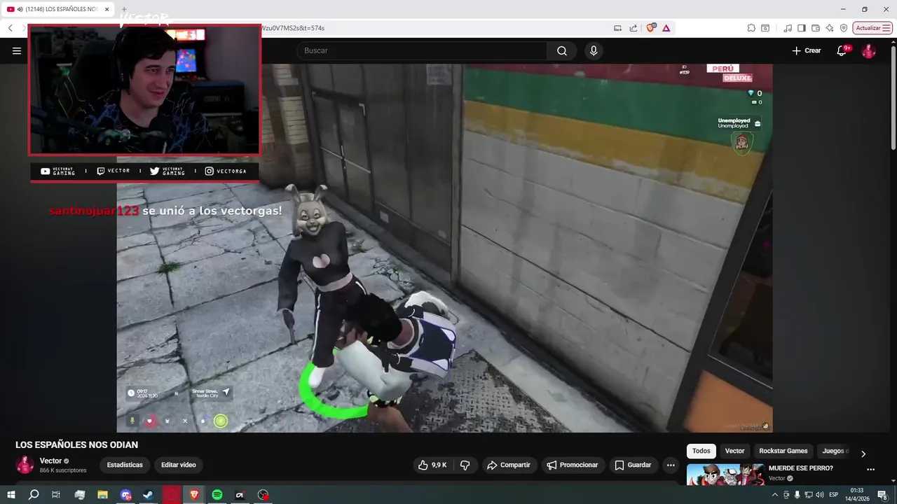Open the Windows Start menu

(11, 495)
